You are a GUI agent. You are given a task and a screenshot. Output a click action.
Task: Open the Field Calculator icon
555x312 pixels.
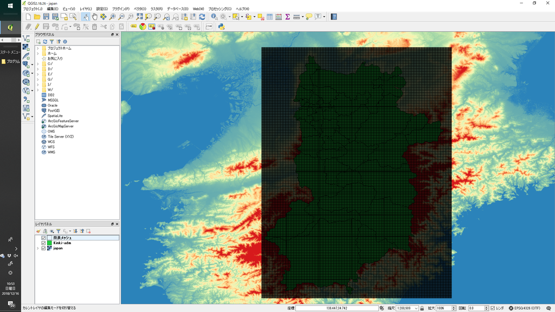[x=279, y=17]
